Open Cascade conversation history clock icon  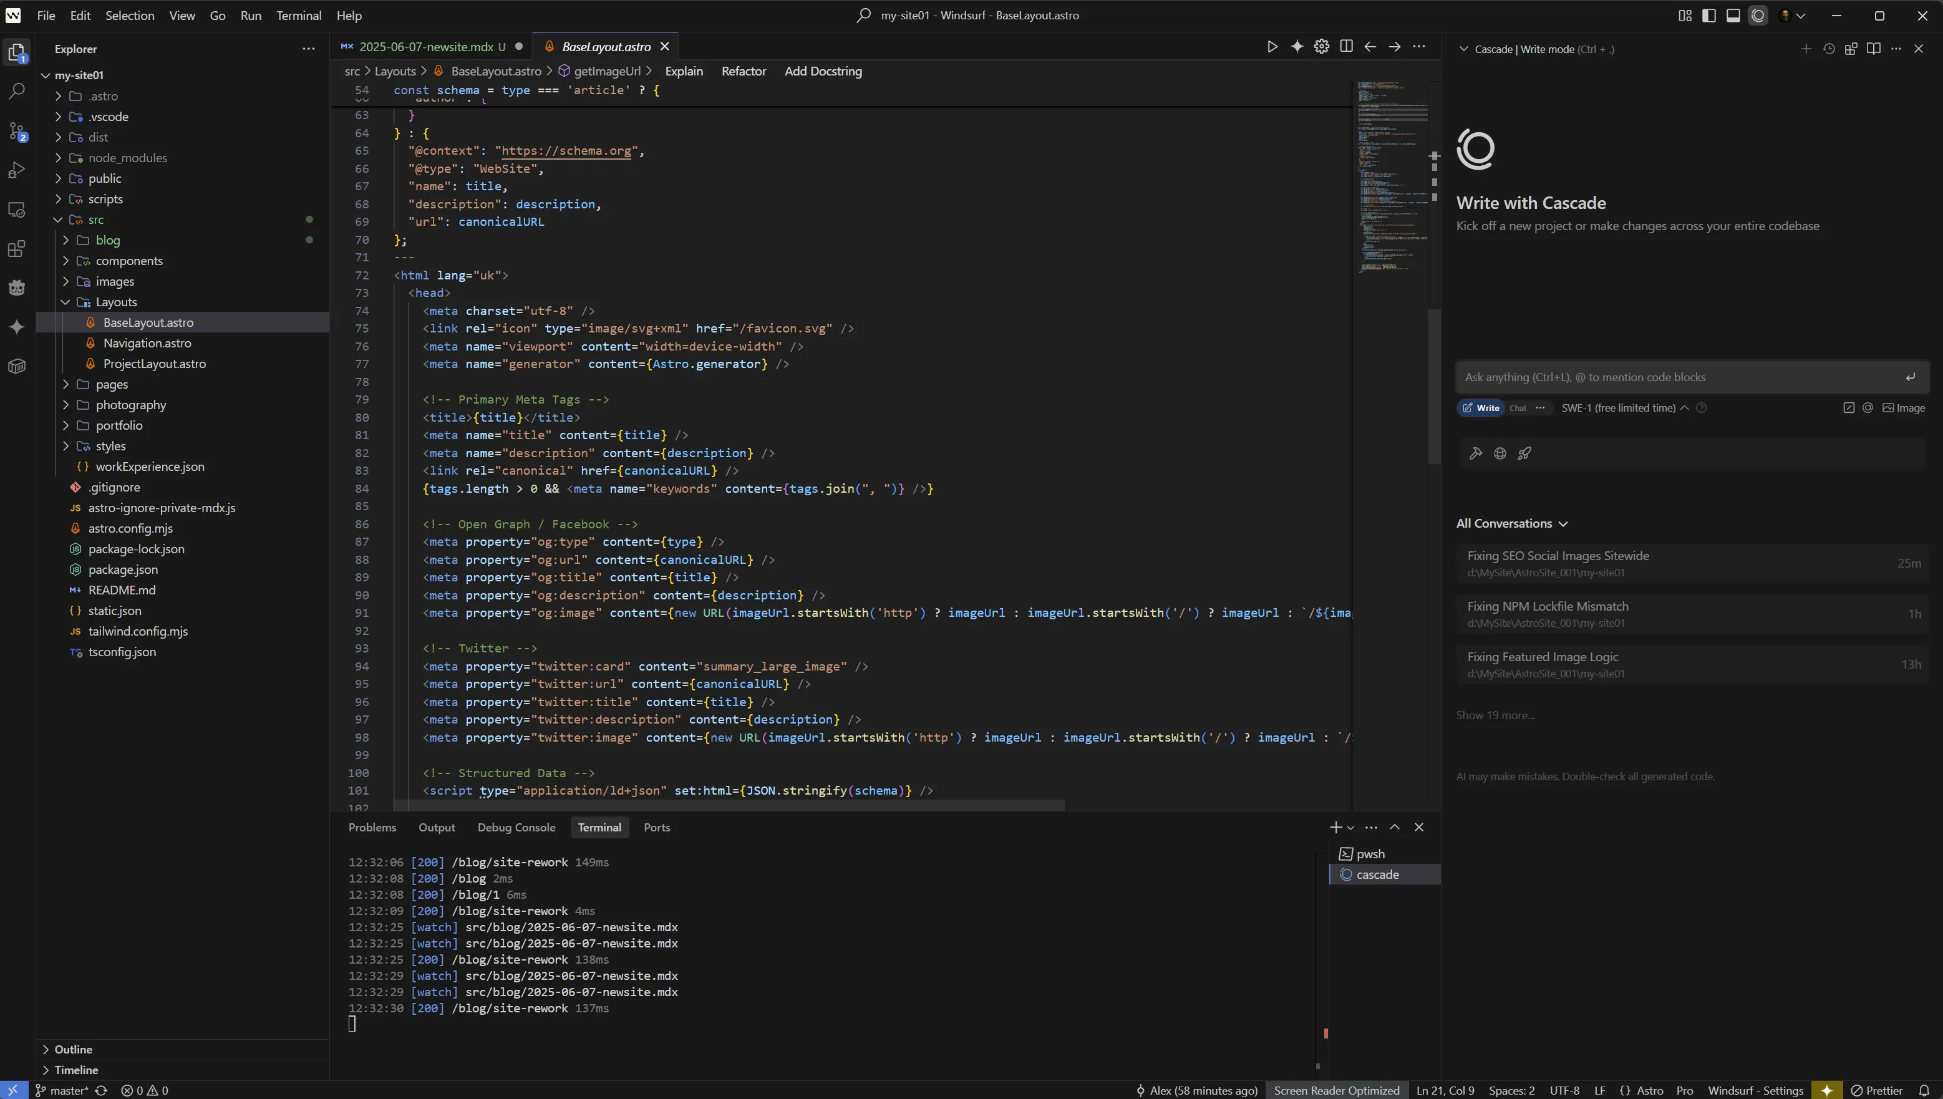(x=1828, y=49)
